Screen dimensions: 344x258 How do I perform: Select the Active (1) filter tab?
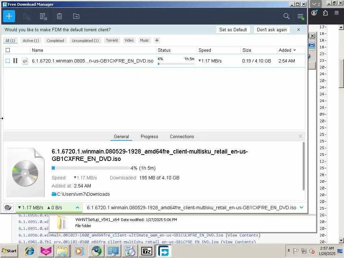coord(31,41)
